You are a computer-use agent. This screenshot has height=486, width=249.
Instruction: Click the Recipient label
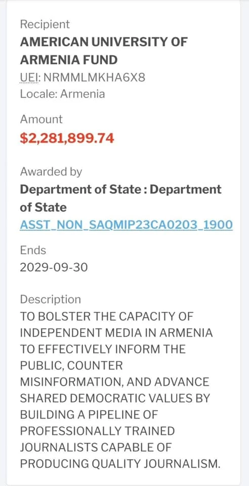click(x=45, y=24)
